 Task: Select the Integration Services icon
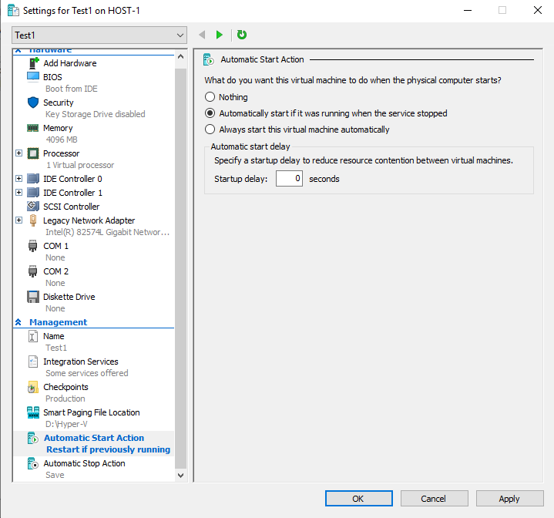click(x=33, y=362)
